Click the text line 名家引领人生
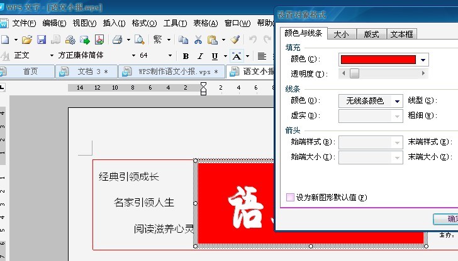458x261 pixels. pos(144,203)
